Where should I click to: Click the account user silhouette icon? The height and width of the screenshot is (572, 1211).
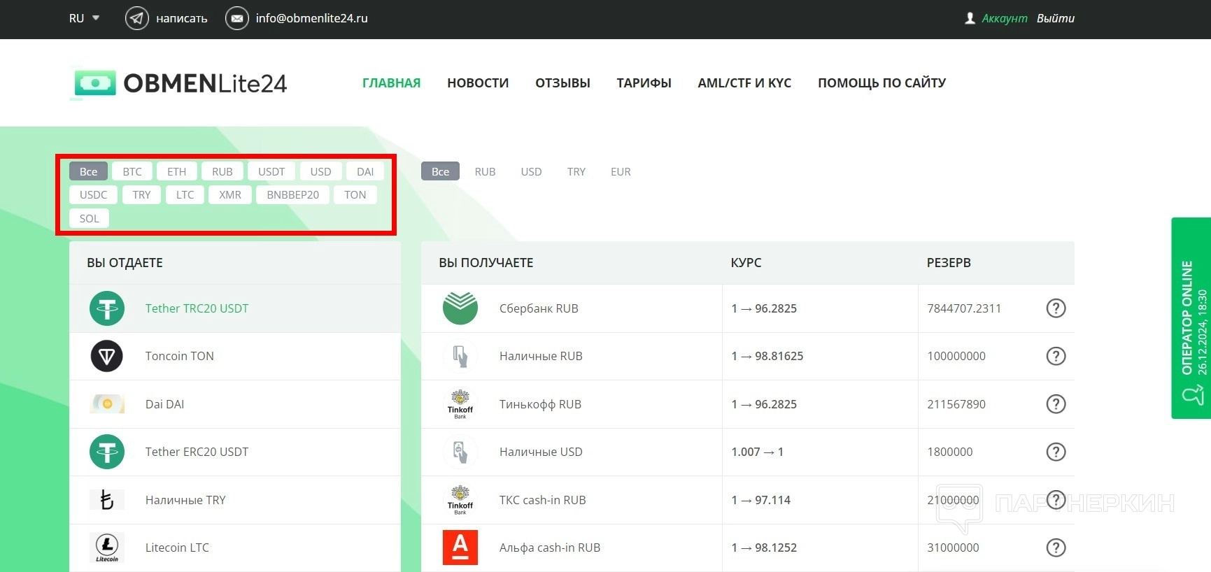point(970,18)
